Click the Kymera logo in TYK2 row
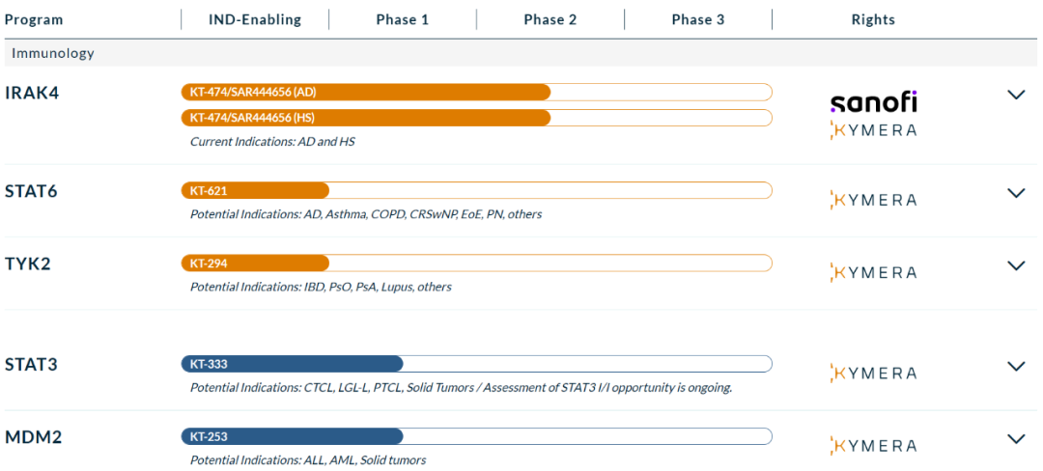This screenshot has width=1043, height=471. tap(873, 272)
